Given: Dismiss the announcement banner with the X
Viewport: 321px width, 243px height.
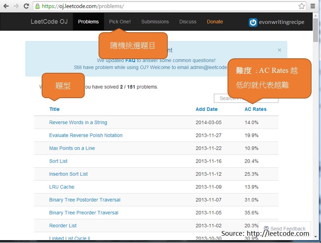Looking at the screenshot, I should pos(279,50).
